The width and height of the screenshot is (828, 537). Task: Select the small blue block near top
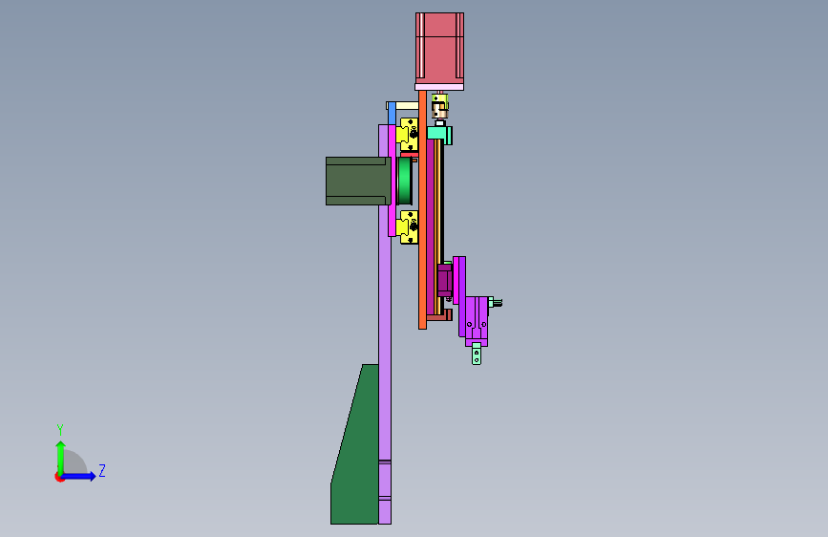click(392, 114)
